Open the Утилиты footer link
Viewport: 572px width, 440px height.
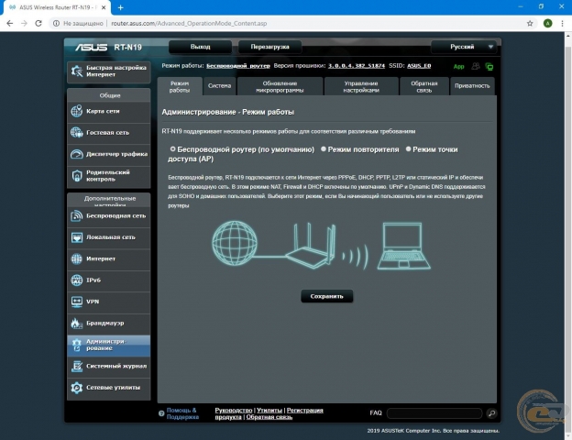[269, 411]
